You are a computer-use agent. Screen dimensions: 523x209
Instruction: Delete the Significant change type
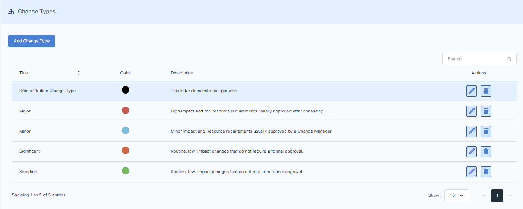point(486,151)
